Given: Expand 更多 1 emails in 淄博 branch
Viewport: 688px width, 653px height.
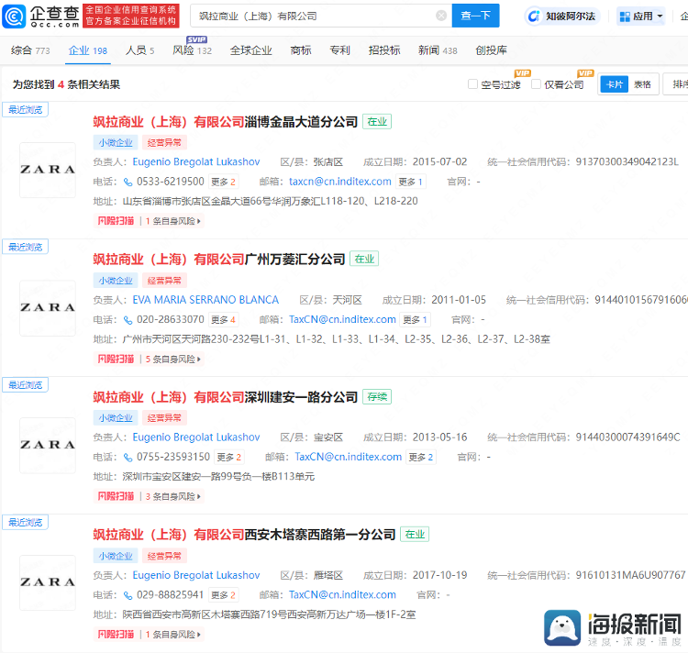Looking at the screenshot, I should click(410, 182).
